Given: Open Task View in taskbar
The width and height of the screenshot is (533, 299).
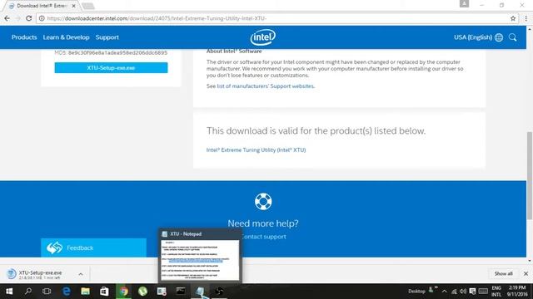Looking at the screenshot, I should [47, 292].
